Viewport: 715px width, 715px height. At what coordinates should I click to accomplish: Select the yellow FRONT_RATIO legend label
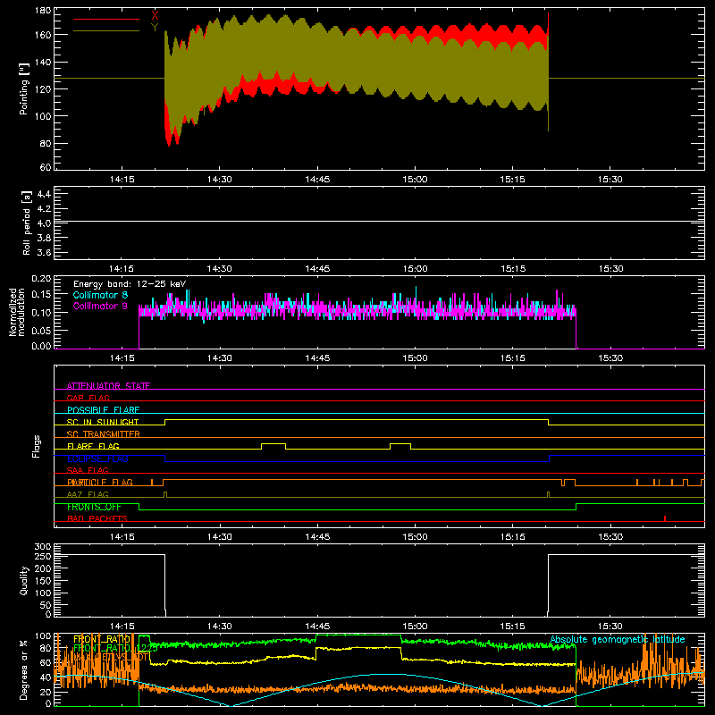coord(102,639)
